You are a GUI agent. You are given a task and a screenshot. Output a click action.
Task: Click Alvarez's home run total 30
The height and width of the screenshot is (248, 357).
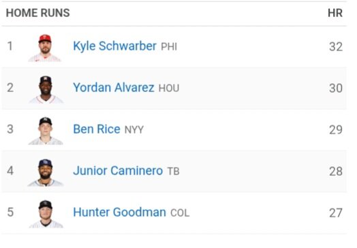336,88
